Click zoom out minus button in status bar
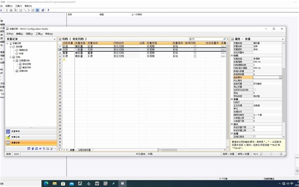Screen dimensions: 299x187 pos(261,154)
